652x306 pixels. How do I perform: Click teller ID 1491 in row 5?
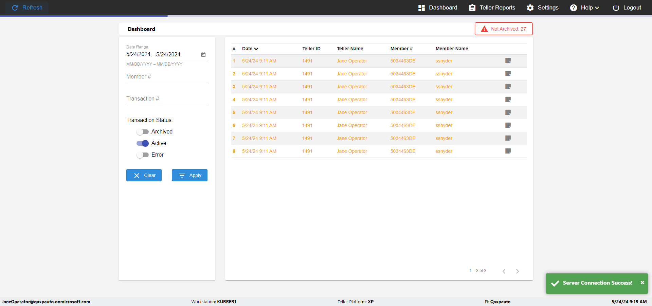point(307,112)
